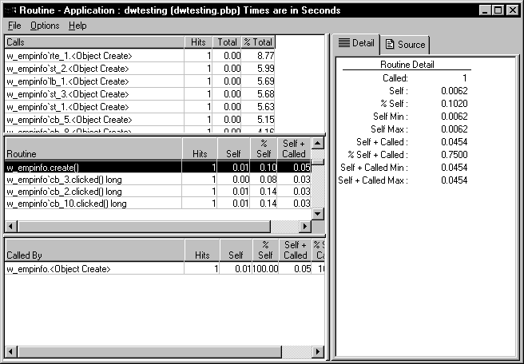Viewport: 524px width, 364px height.
Task: Sort the Calls list by % Total column
Action: click(260, 42)
